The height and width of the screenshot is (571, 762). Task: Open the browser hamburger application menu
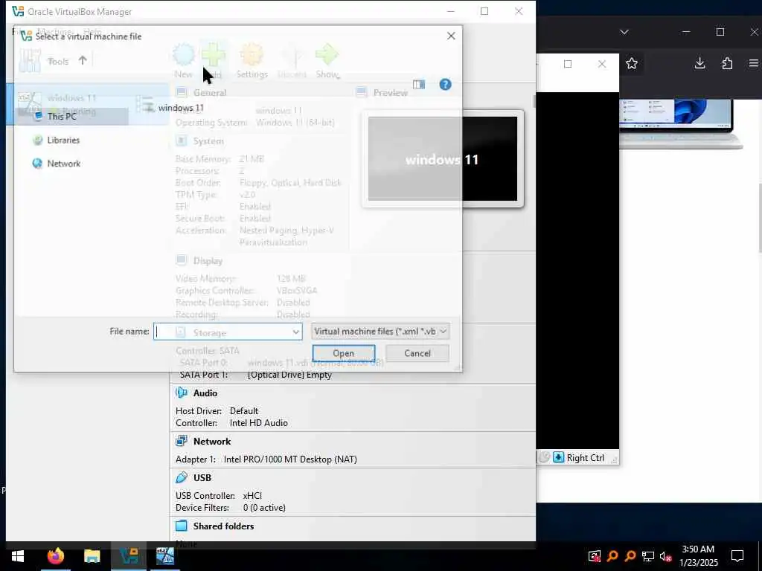coord(754,64)
